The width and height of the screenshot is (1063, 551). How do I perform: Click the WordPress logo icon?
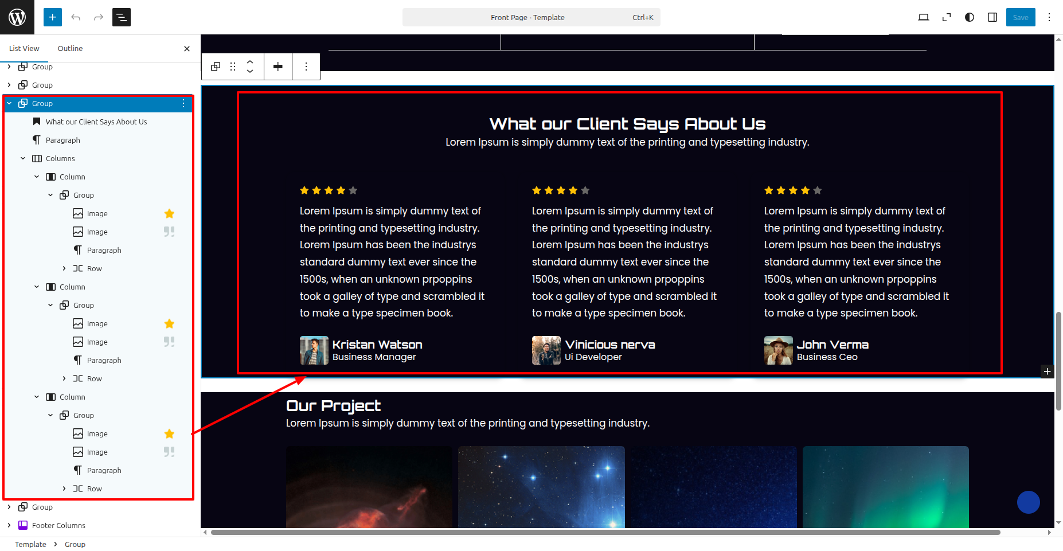tap(17, 17)
